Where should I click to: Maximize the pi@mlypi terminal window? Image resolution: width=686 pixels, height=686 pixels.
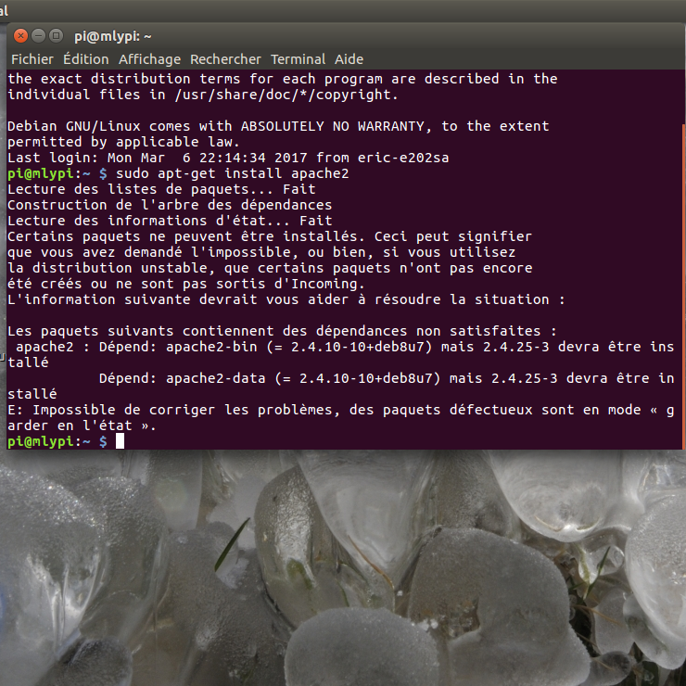coord(56,35)
